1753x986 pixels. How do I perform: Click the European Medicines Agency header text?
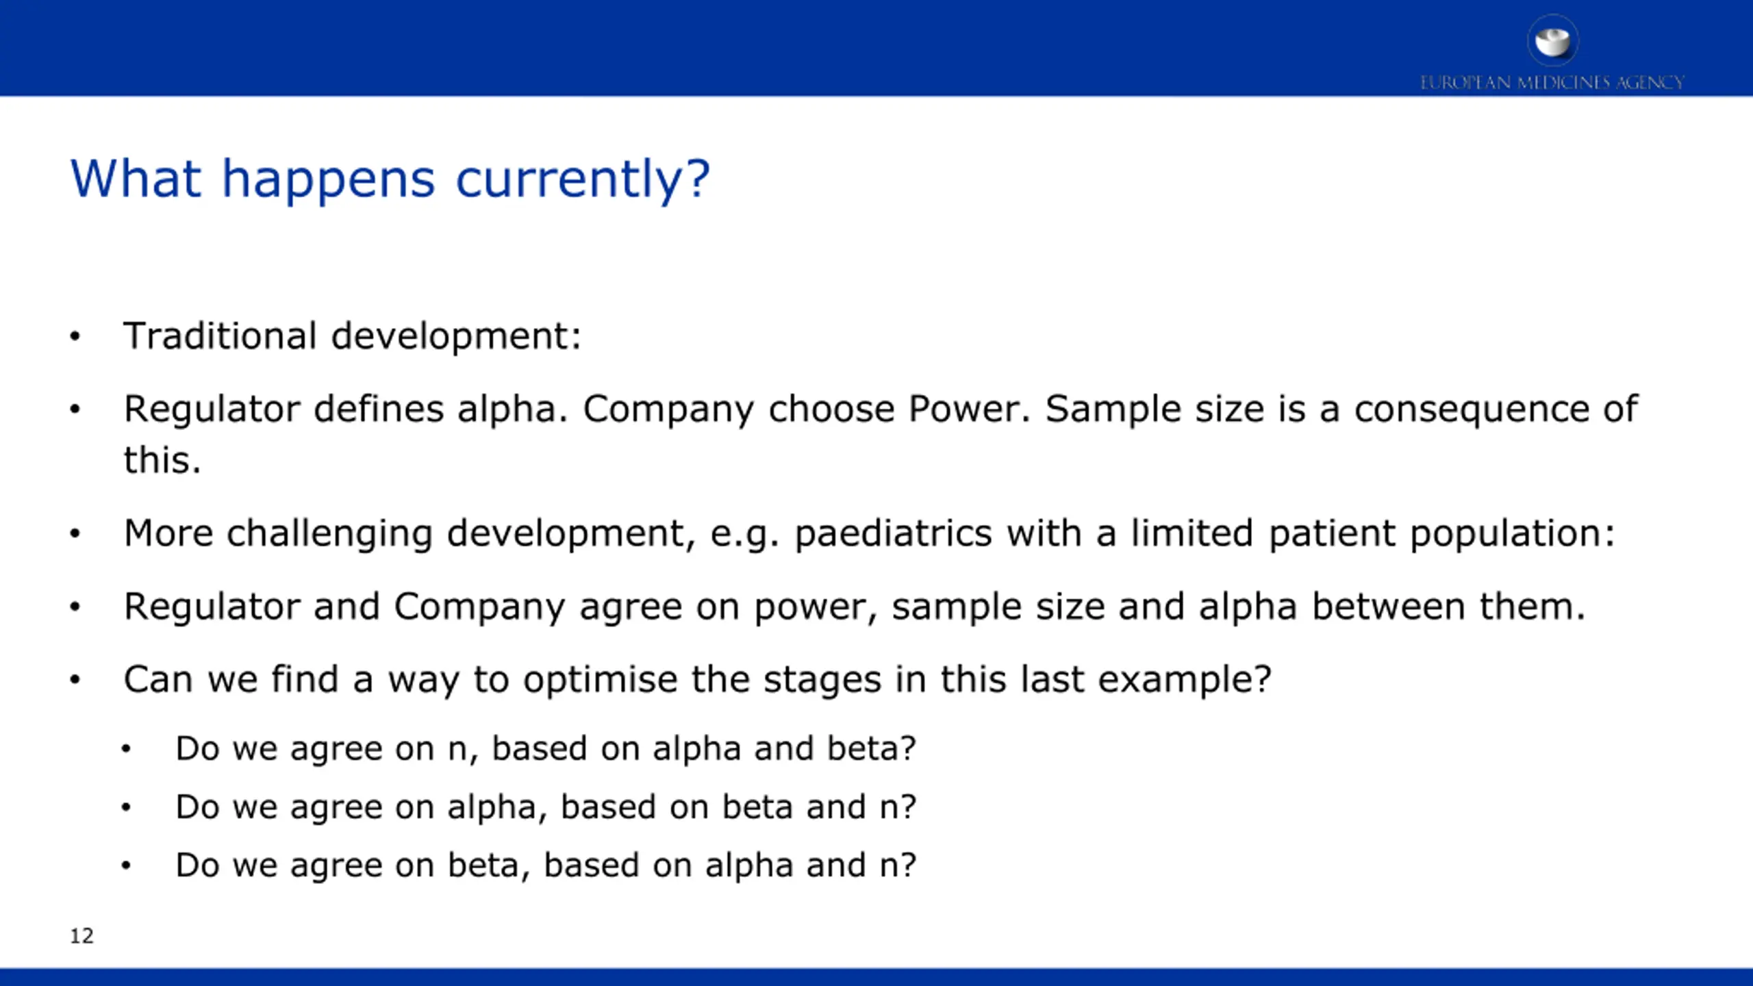tap(1552, 83)
